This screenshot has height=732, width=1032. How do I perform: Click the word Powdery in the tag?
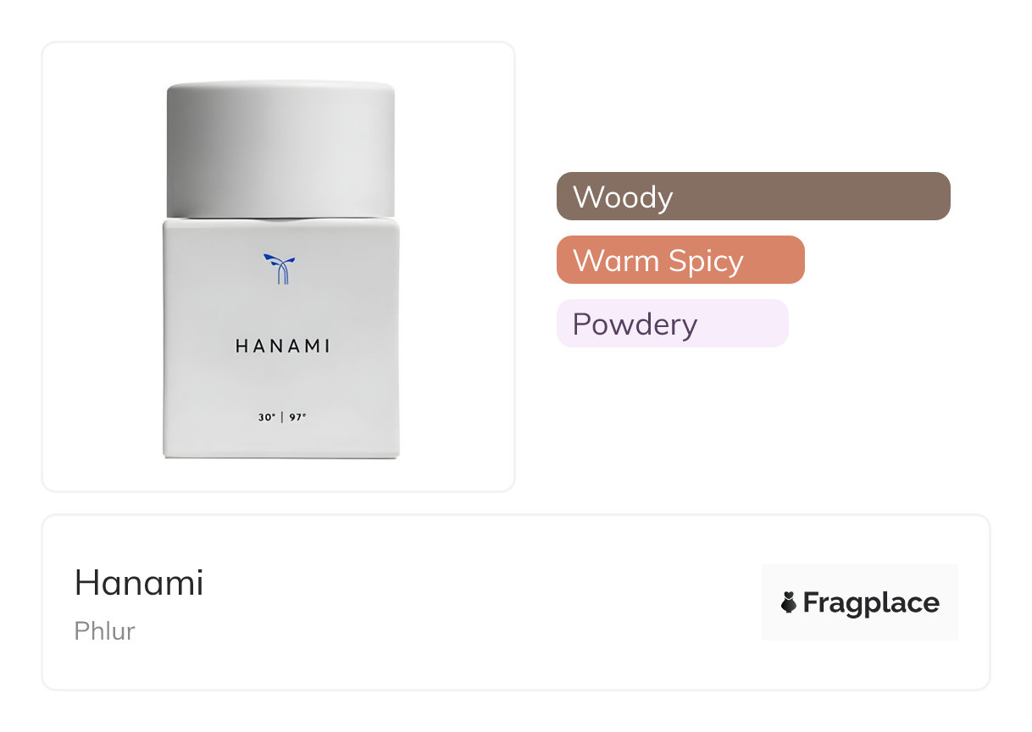point(635,324)
